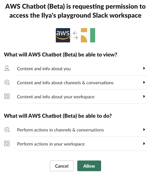Viewport: 153px width, 176px height.
Task: Click the person icon beside Content about you
Action: point(7,68)
